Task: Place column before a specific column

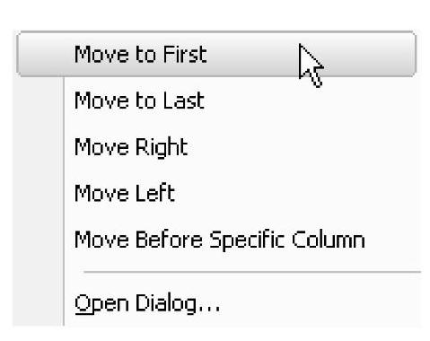Action: point(215,240)
